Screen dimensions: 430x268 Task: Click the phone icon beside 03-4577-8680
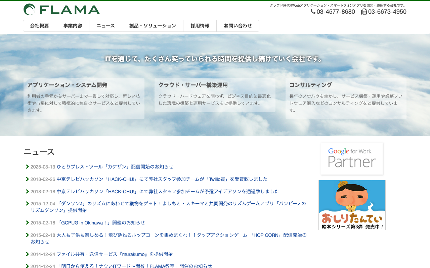click(313, 11)
